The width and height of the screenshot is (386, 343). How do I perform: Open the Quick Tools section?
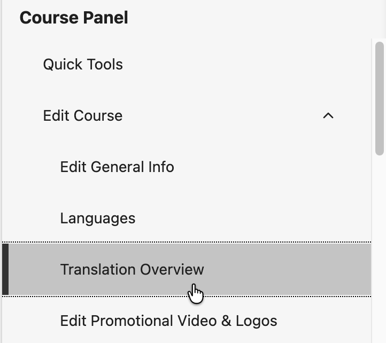point(187,64)
